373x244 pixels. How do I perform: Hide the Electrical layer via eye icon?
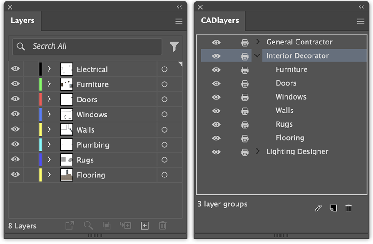click(16, 69)
